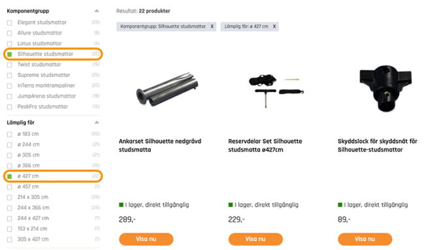Uncheck the Silhouette studsmattor checkbox
The width and height of the screenshot is (444, 250).
[x=10, y=54]
